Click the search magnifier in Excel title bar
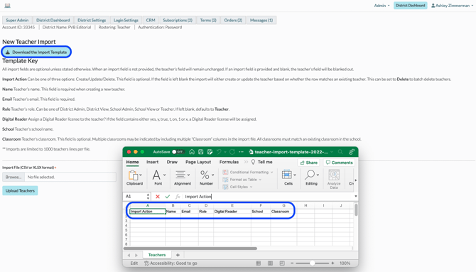 coord(340,152)
